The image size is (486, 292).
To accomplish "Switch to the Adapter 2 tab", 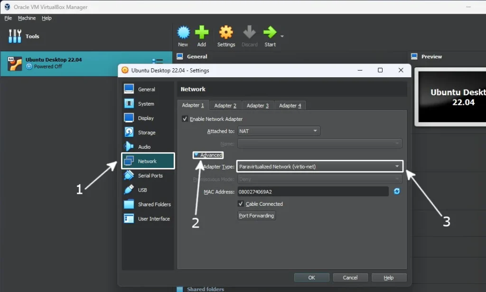I will 225,106.
